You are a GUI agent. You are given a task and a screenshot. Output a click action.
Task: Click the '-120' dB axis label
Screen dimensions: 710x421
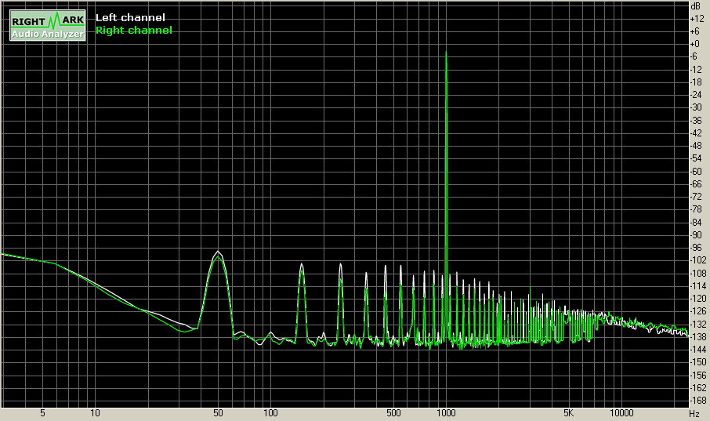pos(697,299)
